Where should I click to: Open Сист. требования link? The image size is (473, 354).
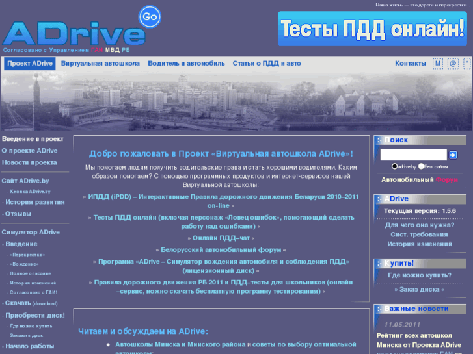click(419, 234)
